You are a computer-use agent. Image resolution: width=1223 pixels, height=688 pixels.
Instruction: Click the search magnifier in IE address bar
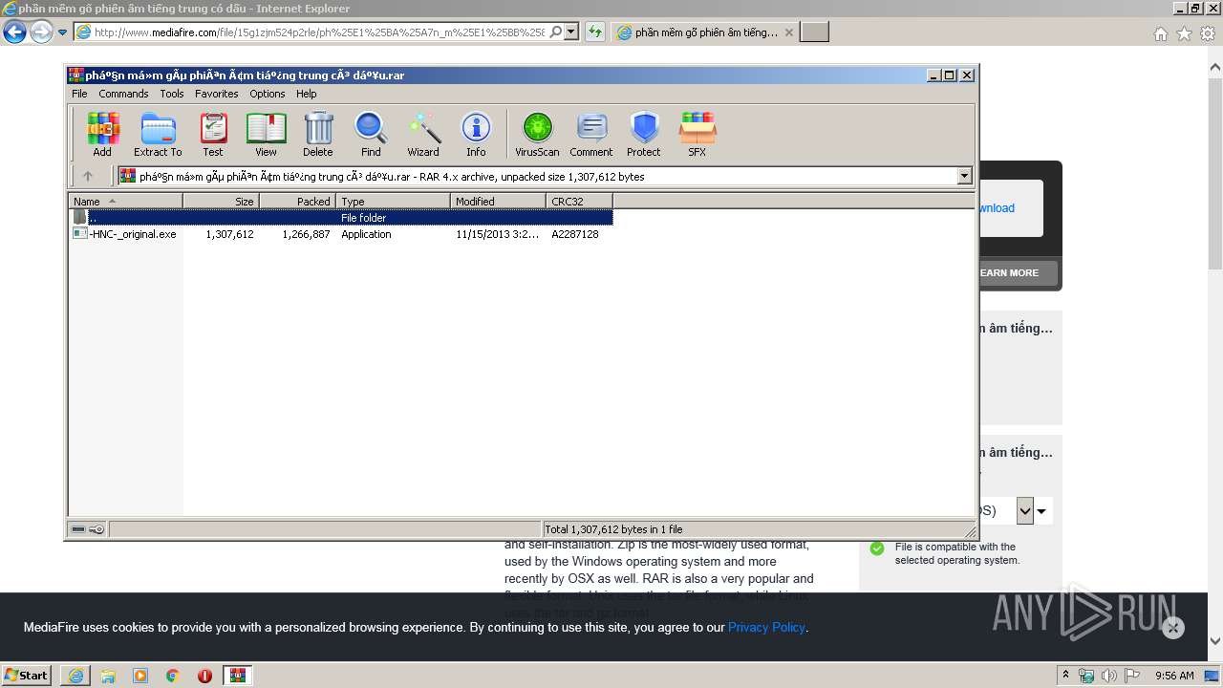(555, 32)
